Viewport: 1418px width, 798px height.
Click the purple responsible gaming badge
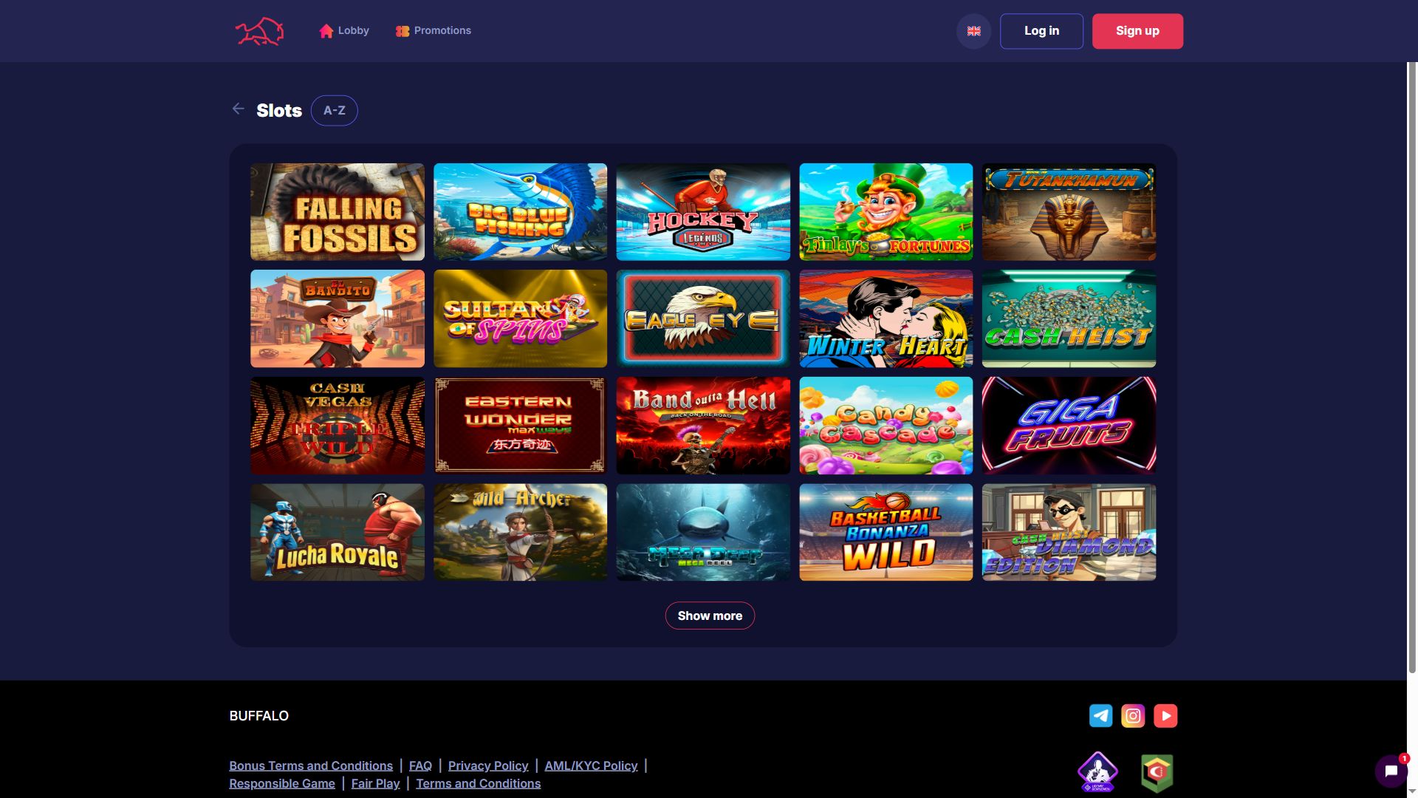(x=1097, y=772)
